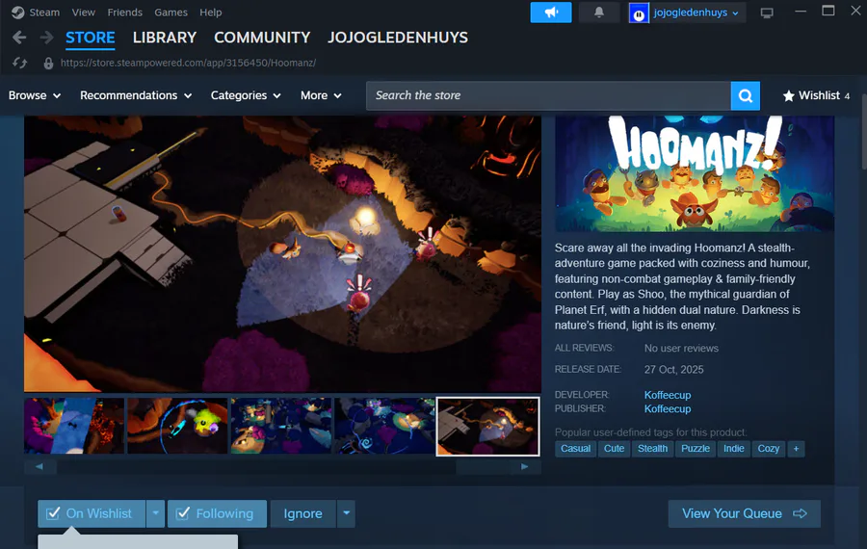Click View Your Queue button
Image resolution: width=867 pixels, height=549 pixels.
click(x=745, y=513)
